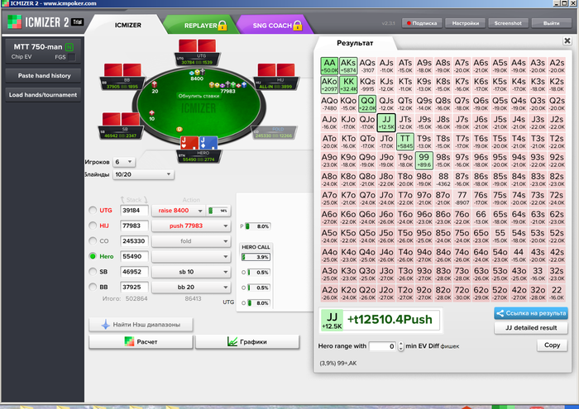Image resolution: width=579 pixels, height=409 pixels.
Task: Adjust the UTG 14% range slider
Action: [218, 211]
